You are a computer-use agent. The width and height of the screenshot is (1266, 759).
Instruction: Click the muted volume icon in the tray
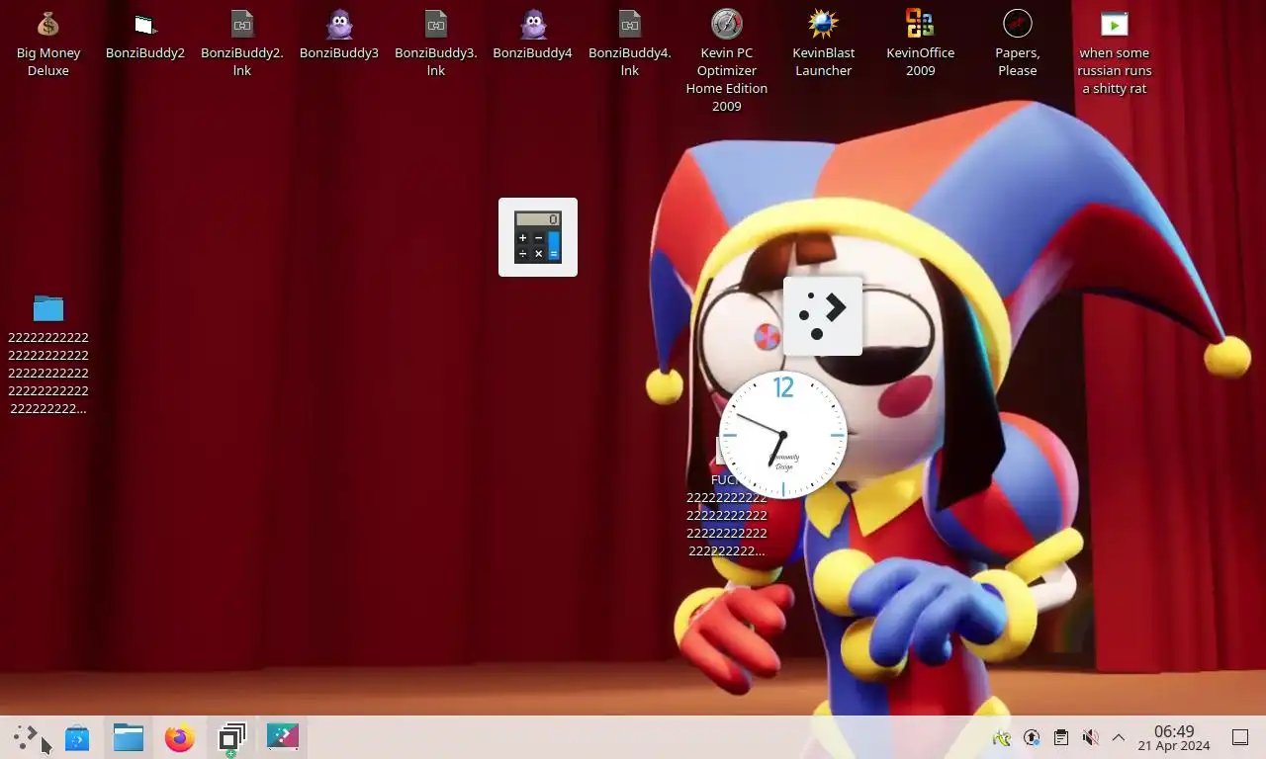(x=1090, y=737)
